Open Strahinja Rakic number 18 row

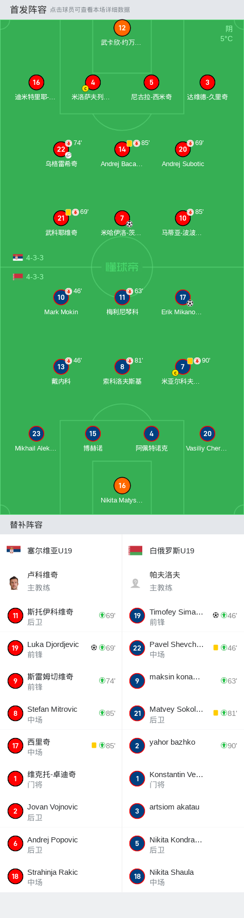pyautogui.click(x=61, y=877)
